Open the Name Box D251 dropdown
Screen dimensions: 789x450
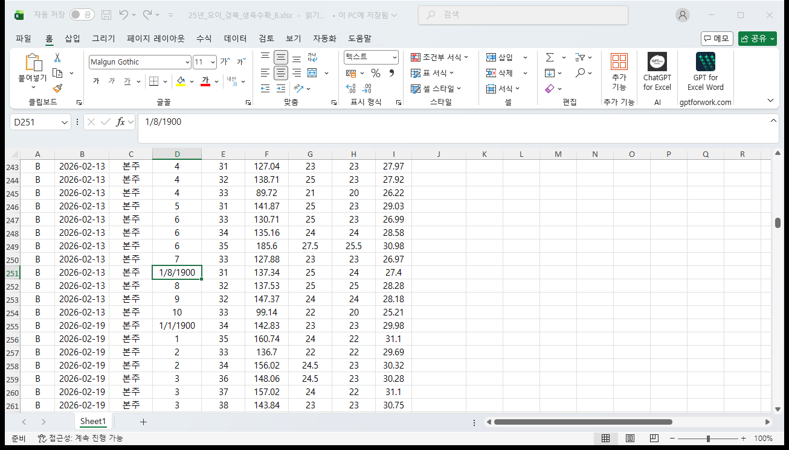(65, 122)
